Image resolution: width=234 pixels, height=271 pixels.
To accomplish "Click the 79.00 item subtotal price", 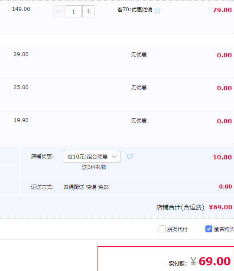I will click(222, 10).
